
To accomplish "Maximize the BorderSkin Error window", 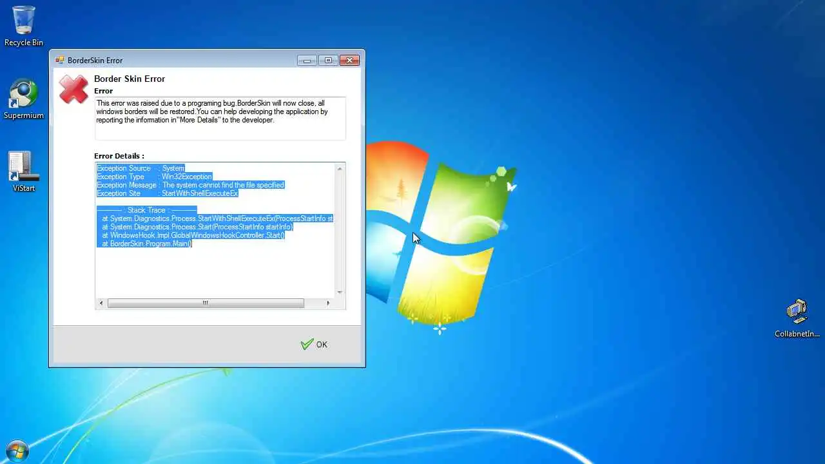I will [328, 61].
